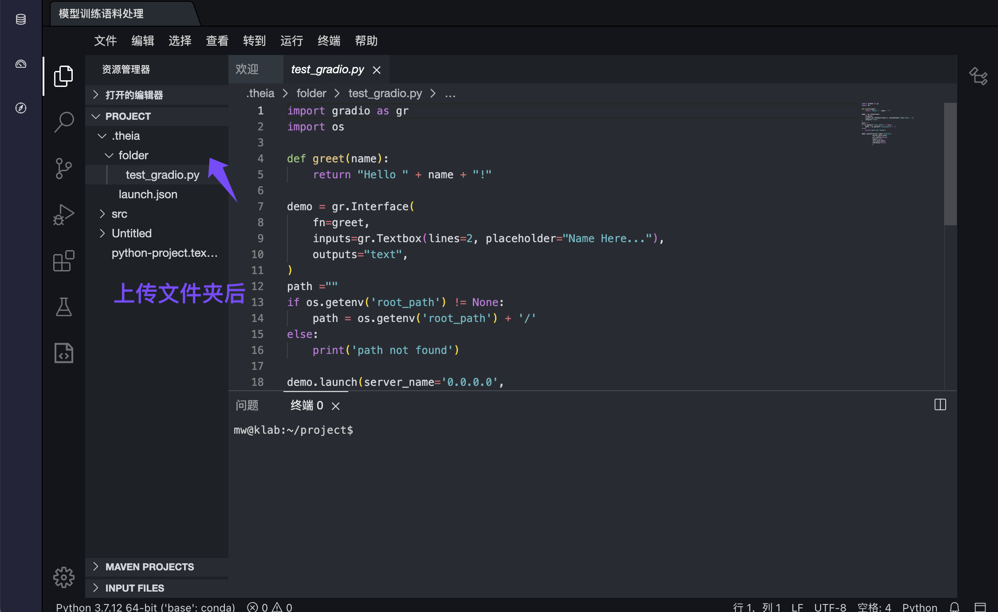This screenshot has width=998, height=612.
Task: Click the editor vertical scrollbar
Action: click(950, 164)
